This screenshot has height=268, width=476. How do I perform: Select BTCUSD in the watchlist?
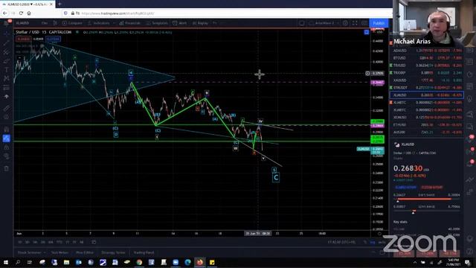(427, 58)
